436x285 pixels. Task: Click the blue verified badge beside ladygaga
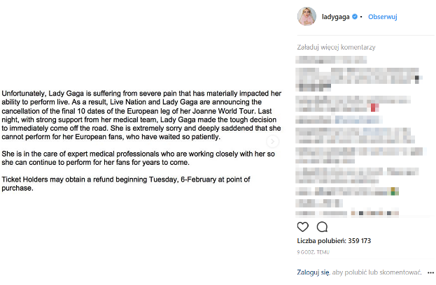point(355,17)
